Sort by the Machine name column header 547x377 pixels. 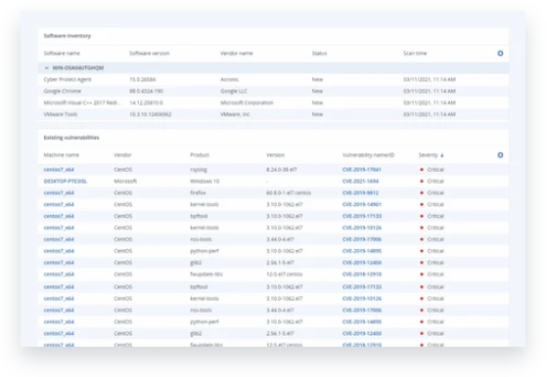click(x=62, y=155)
